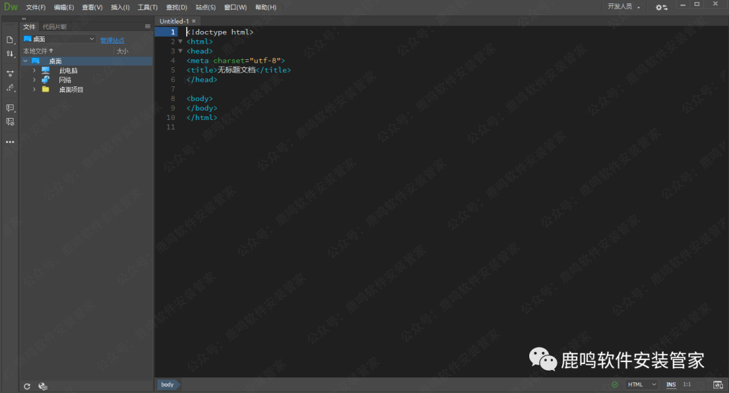Switch to the 代码片断 tab

[55, 27]
